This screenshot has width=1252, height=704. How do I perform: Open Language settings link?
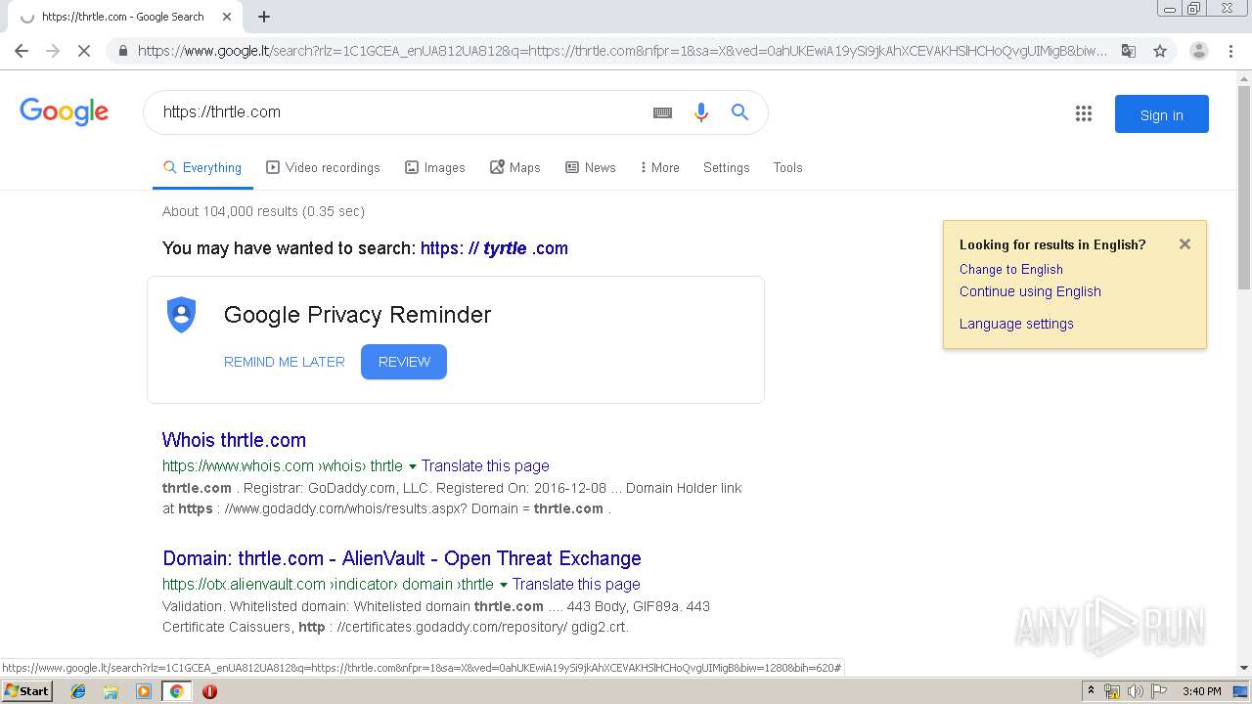(1016, 324)
